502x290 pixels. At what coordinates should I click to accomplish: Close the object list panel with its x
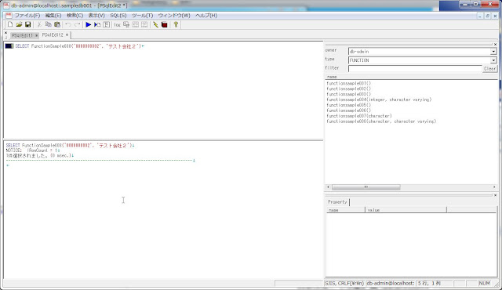point(495,45)
